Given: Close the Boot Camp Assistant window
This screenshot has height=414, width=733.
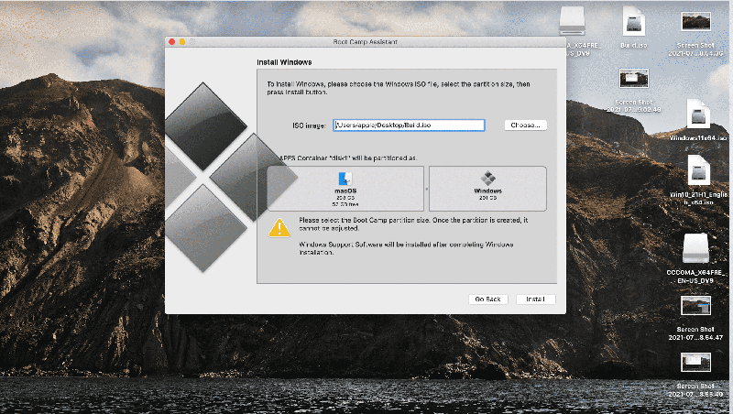Looking at the screenshot, I should pyautogui.click(x=171, y=42).
